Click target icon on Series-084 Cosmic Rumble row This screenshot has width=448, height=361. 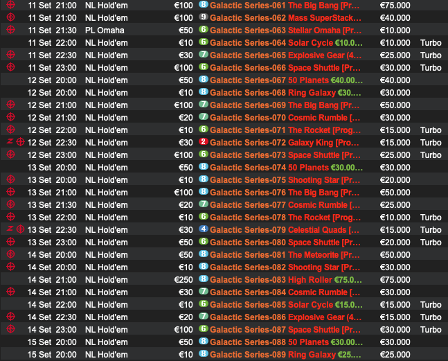[10, 292]
